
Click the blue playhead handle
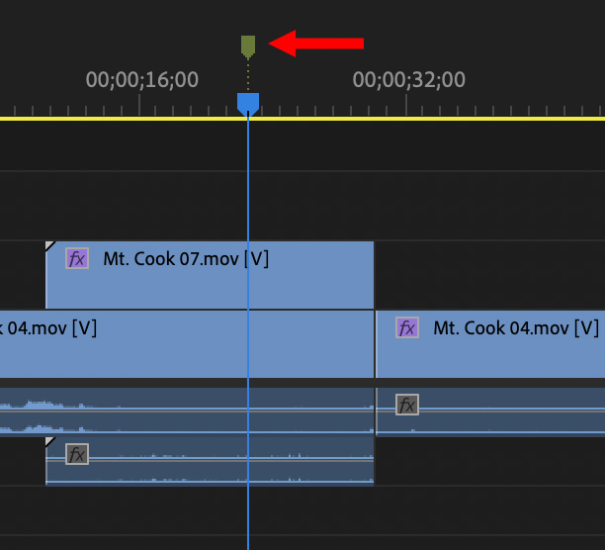pos(248,103)
